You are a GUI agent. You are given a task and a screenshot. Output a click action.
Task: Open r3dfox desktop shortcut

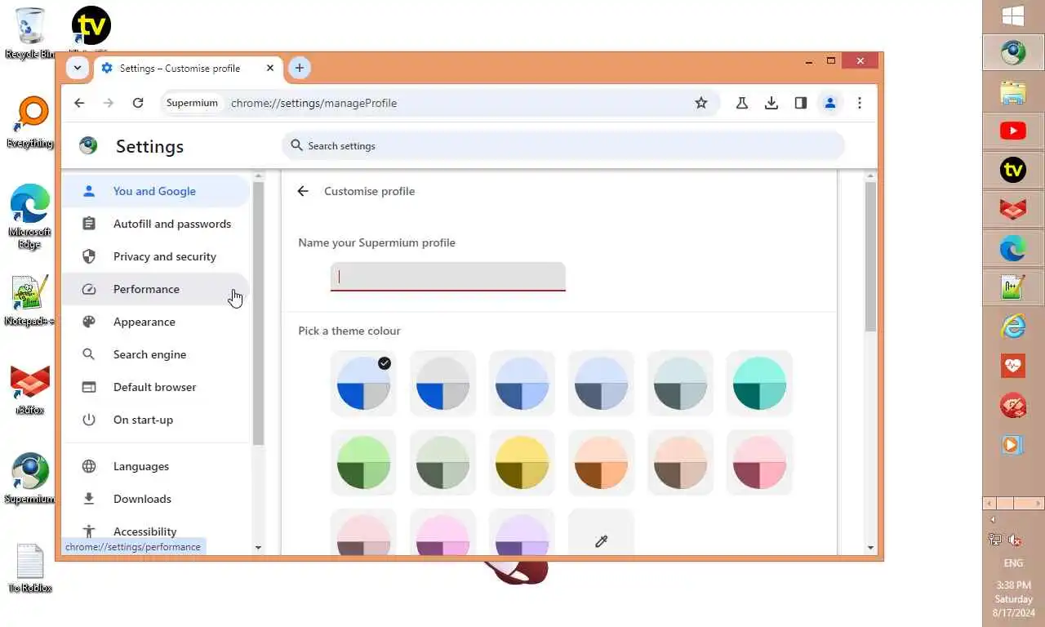pyautogui.click(x=30, y=389)
